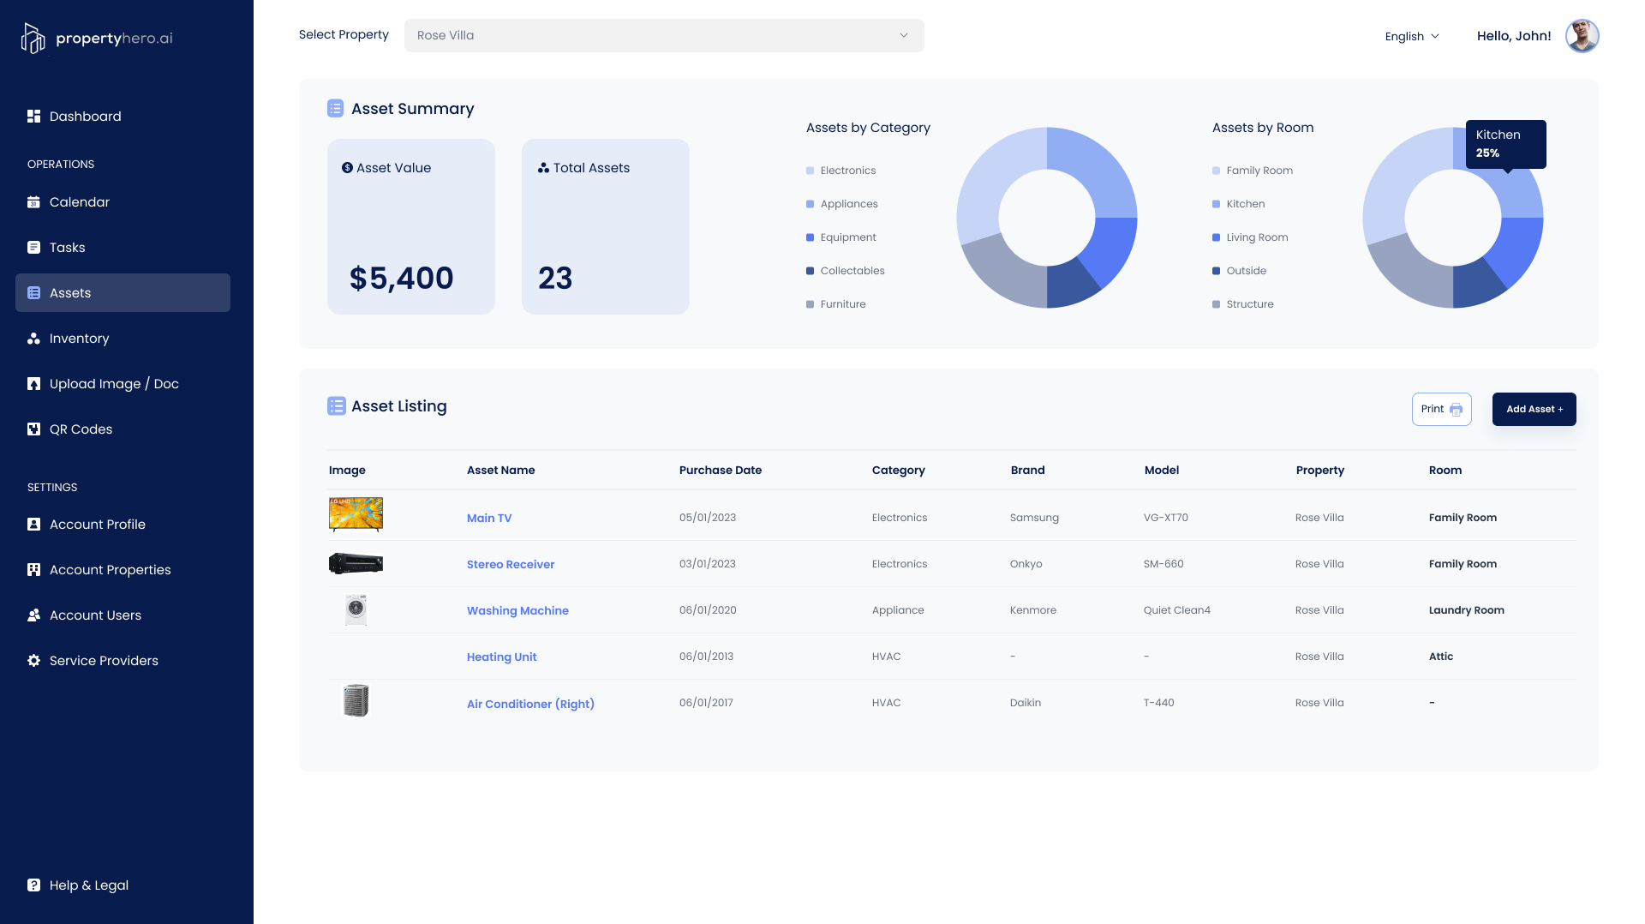Click the VG-XT70 model cell
The image size is (1645, 924).
[x=1166, y=518]
